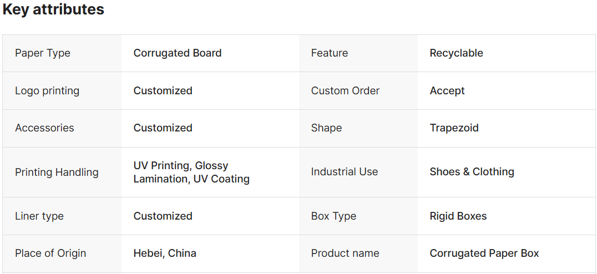Click the Industrial Use label

click(345, 172)
